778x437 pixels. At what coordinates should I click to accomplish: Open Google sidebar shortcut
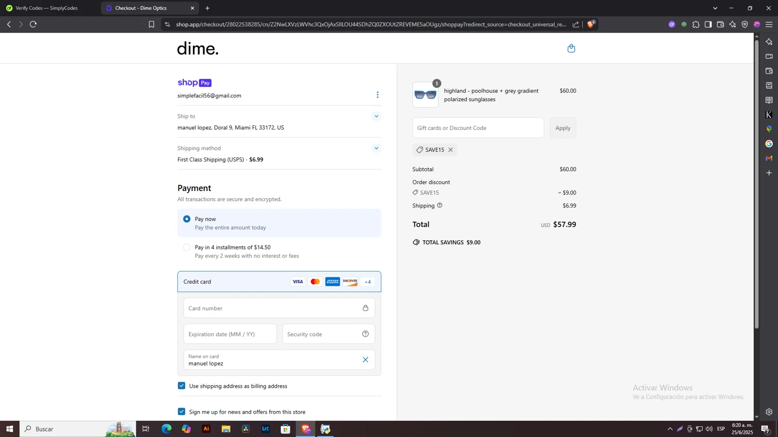tap(769, 143)
